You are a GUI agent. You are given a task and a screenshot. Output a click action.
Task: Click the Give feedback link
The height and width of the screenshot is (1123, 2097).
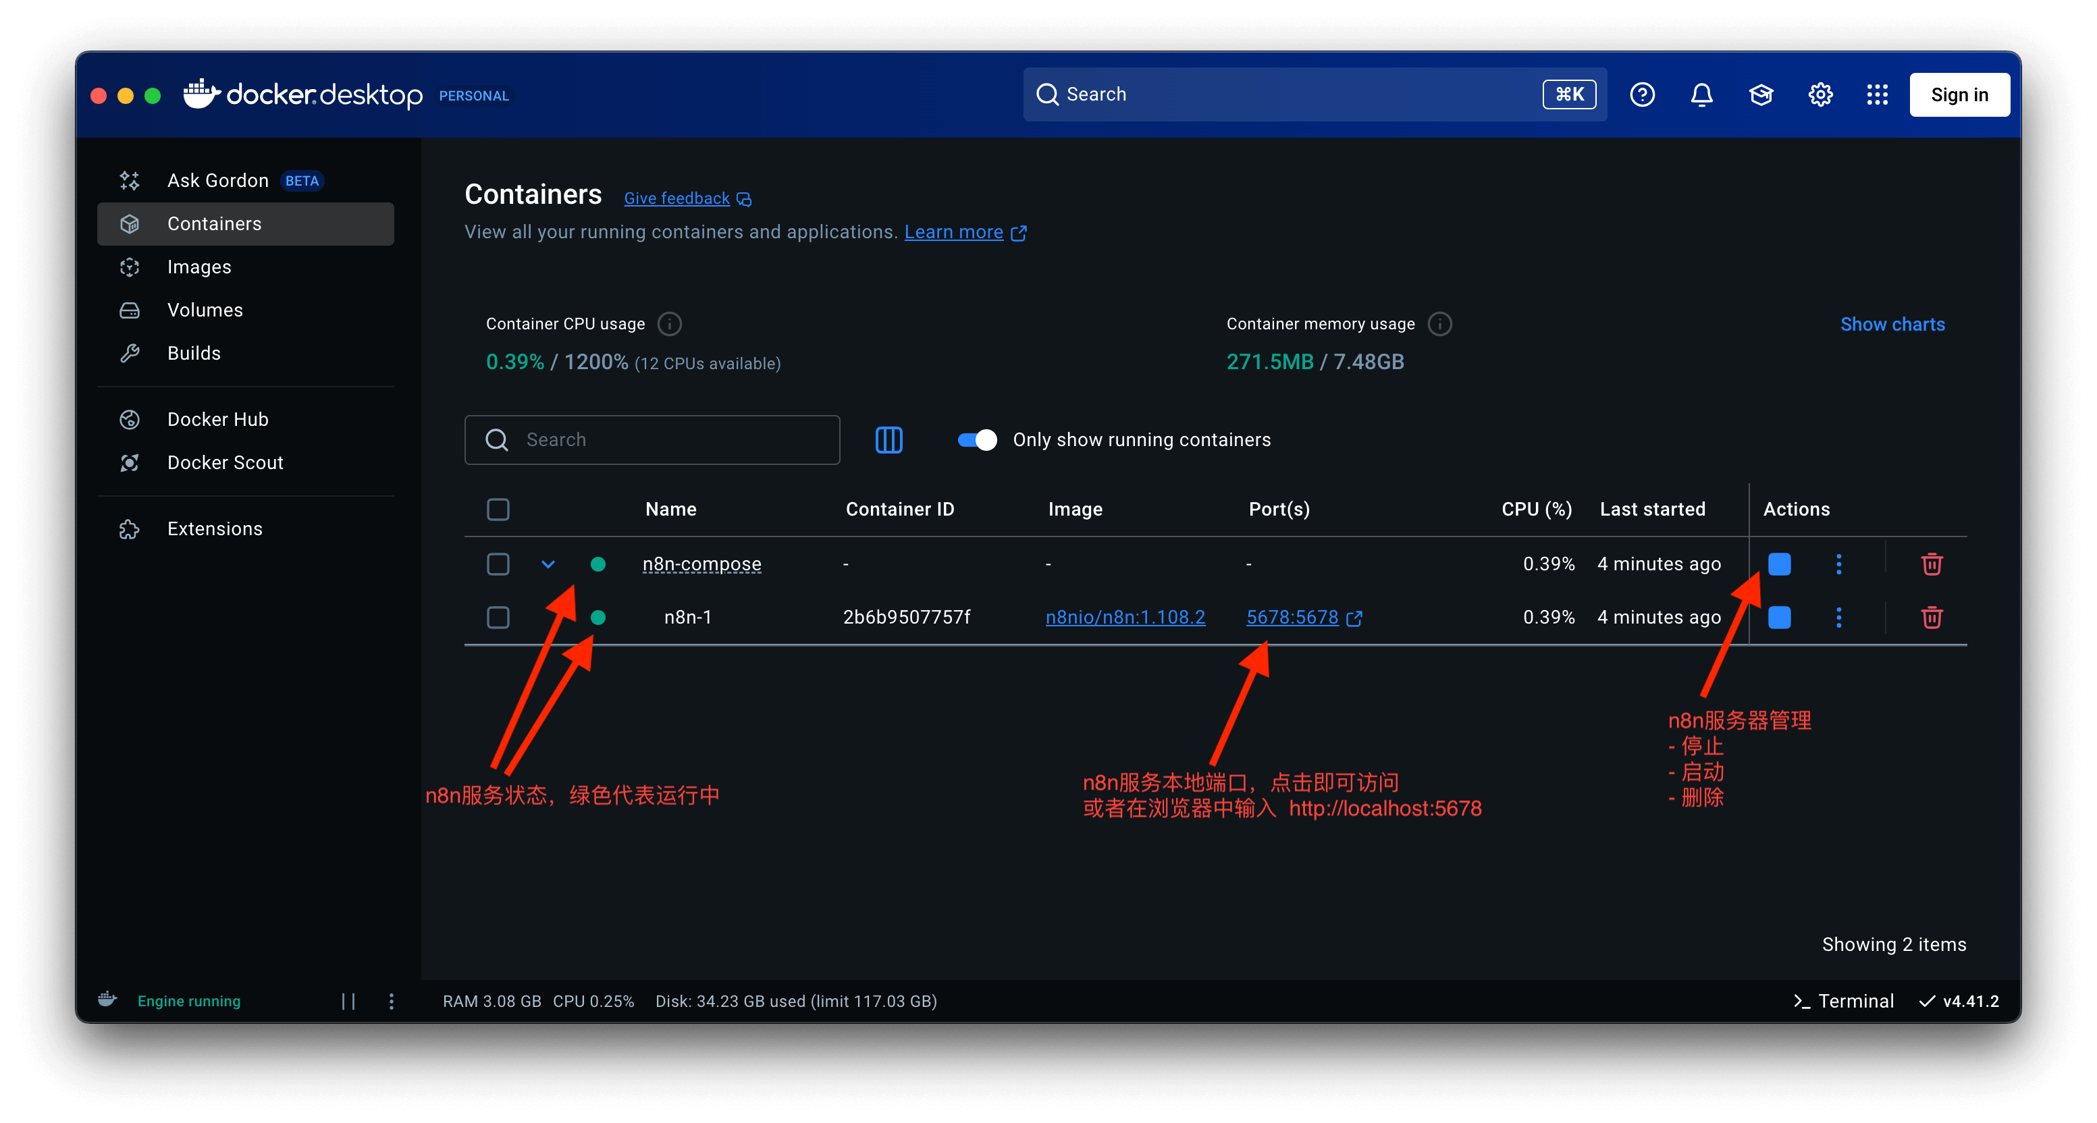(676, 198)
